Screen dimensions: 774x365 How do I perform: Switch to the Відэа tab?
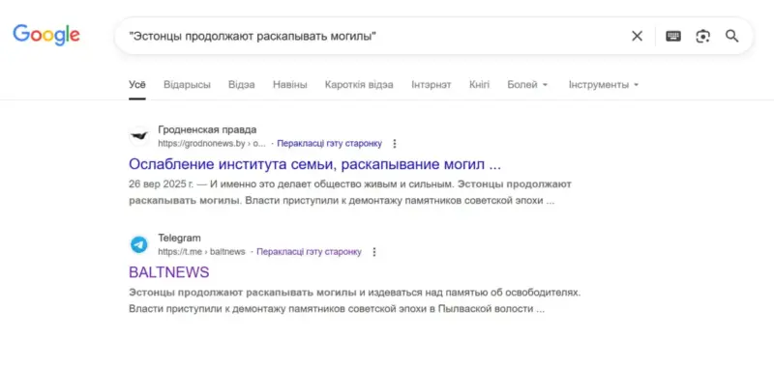241,85
